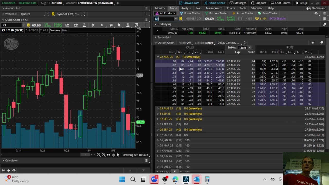Expand the 29 AUG 25 expiration row
The width and height of the screenshot is (329, 185).
pyautogui.click(x=158, y=108)
